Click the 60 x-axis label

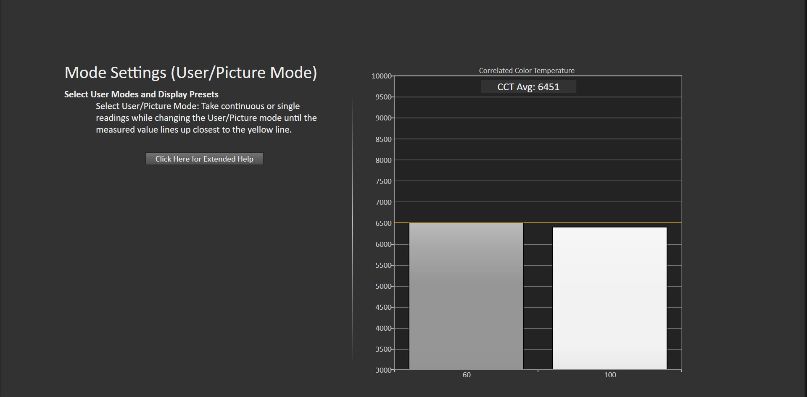467,375
